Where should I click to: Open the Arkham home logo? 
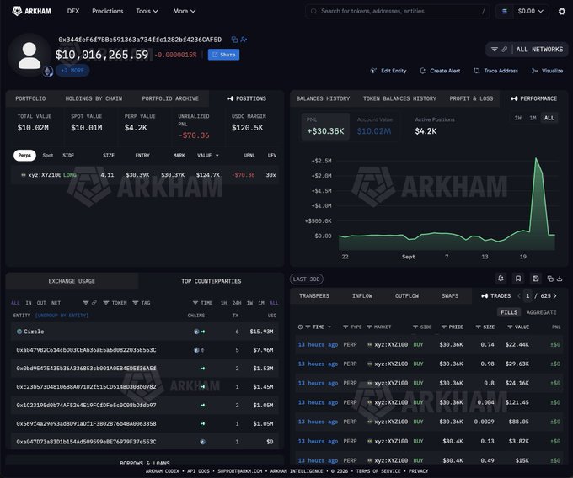(31, 11)
